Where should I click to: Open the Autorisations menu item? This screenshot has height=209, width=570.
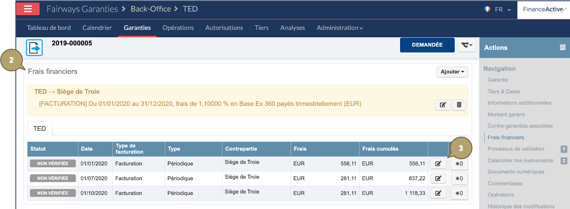point(224,28)
